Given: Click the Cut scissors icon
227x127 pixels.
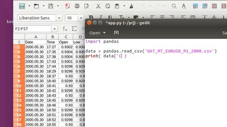Looking at the screenshot, I should tap(98, 6).
